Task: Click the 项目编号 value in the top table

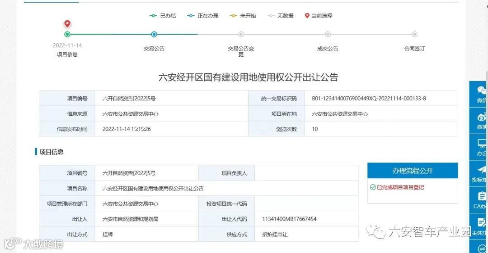Action: tap(129, 99)
